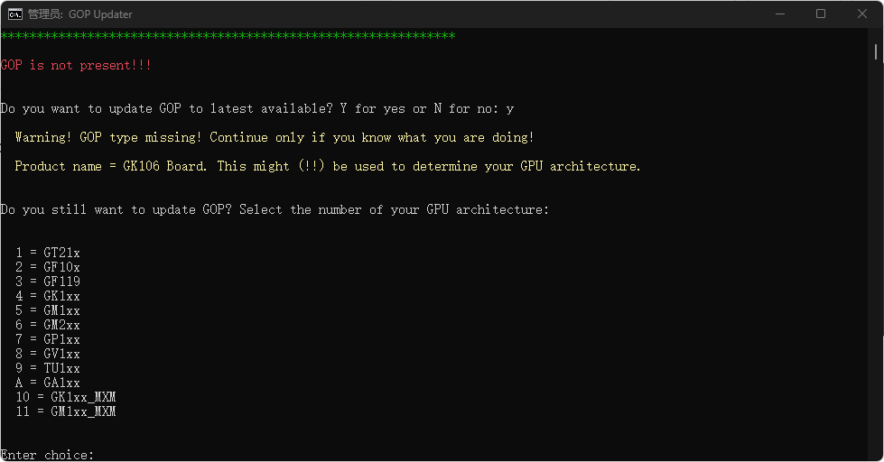Click the vertical scrollbar thumb

(x=877, y=51)
